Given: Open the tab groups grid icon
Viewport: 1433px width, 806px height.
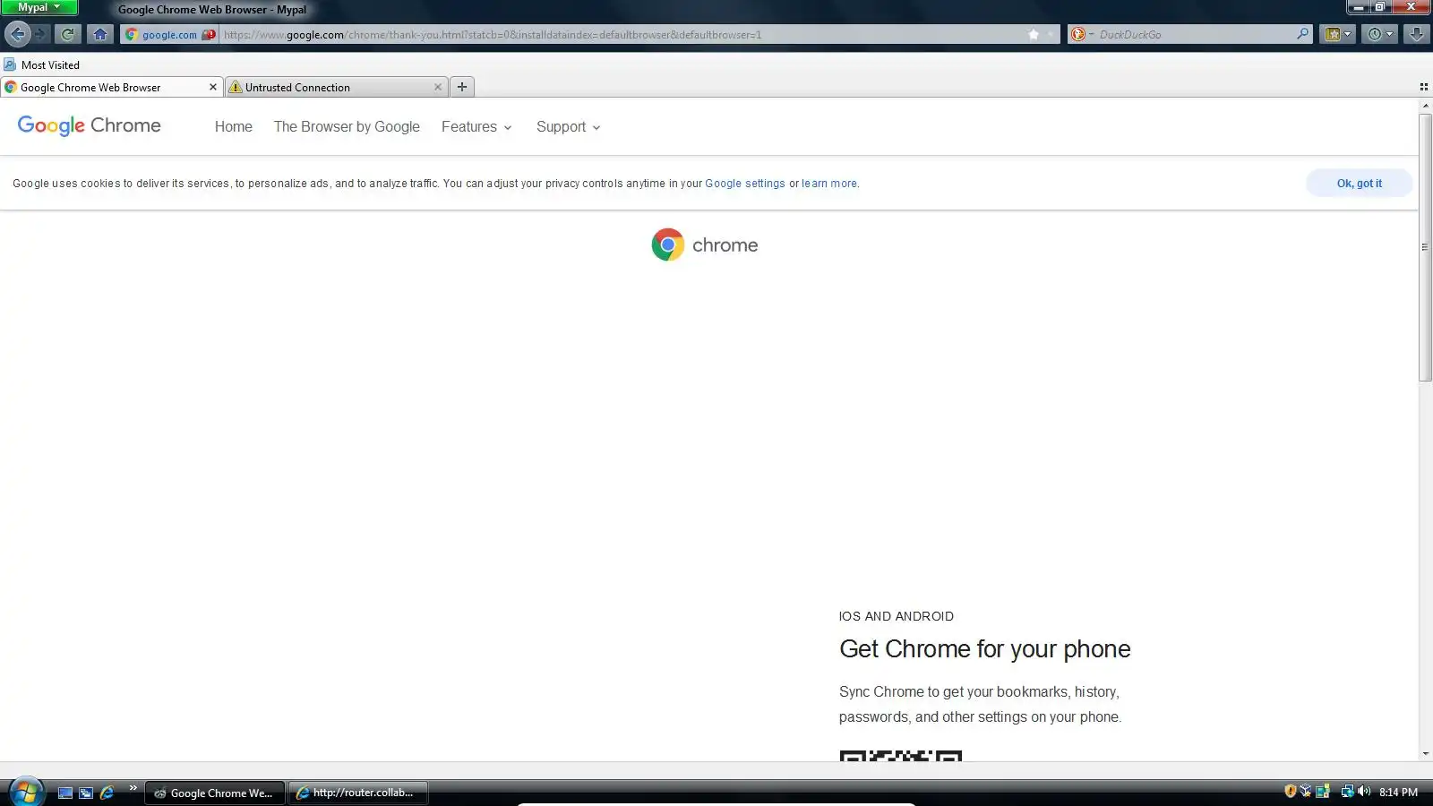Looking at the screenshot, I should [x=1423, y=87].
